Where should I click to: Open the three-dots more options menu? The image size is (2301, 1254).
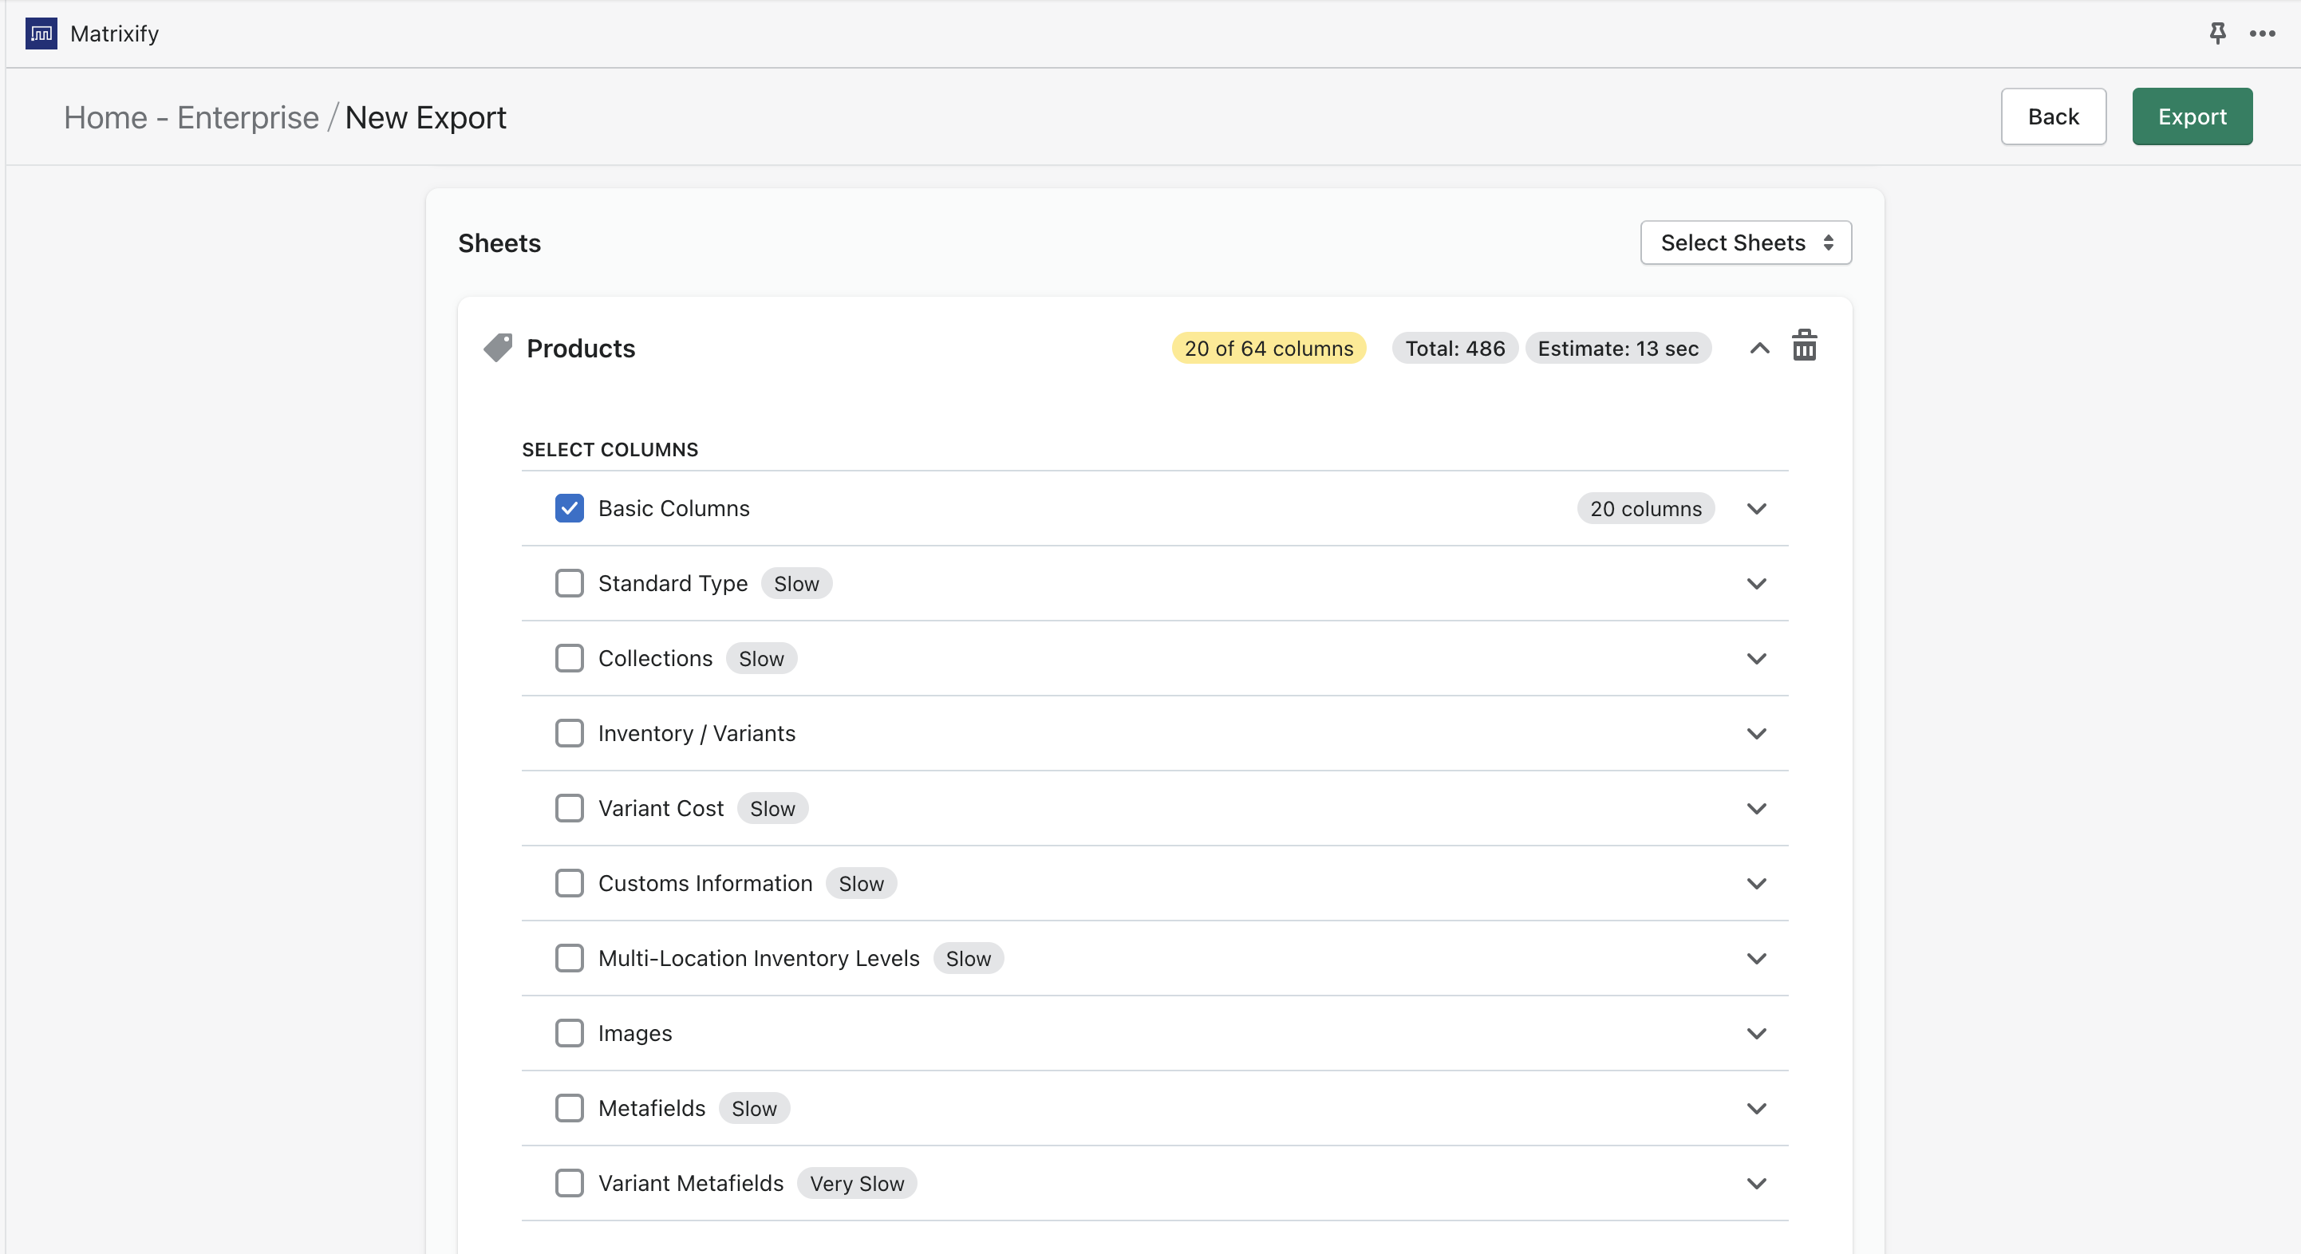(x=2262, y=33)
